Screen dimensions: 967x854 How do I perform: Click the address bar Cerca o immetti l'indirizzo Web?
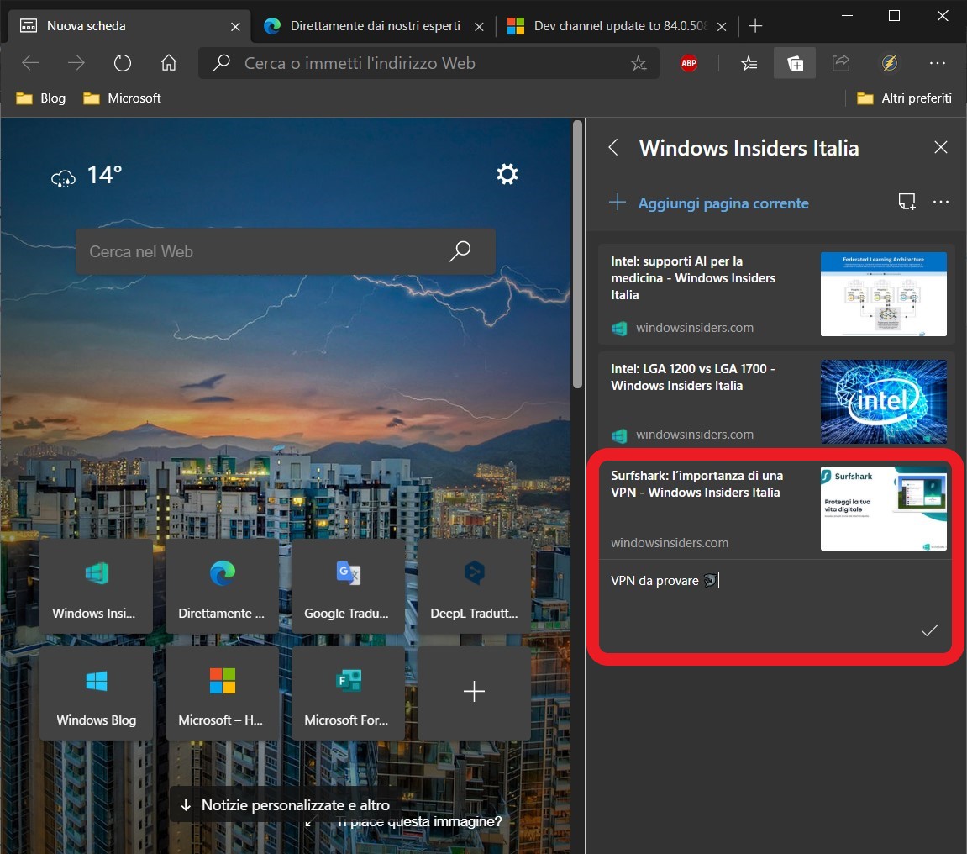tap(428, 63)
